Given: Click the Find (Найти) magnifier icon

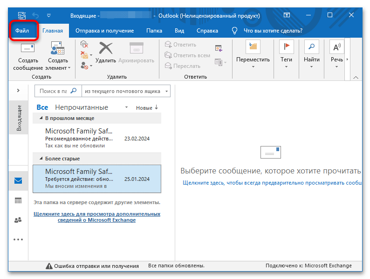Looking at the screenshot, I should tap(311, 47).
